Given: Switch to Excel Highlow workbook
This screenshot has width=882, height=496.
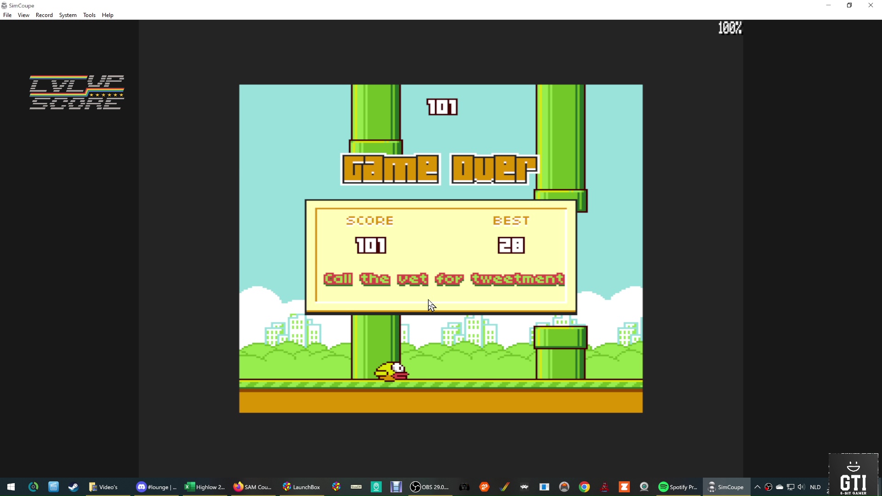Looking at the screenshot, I should pos(205,487).
